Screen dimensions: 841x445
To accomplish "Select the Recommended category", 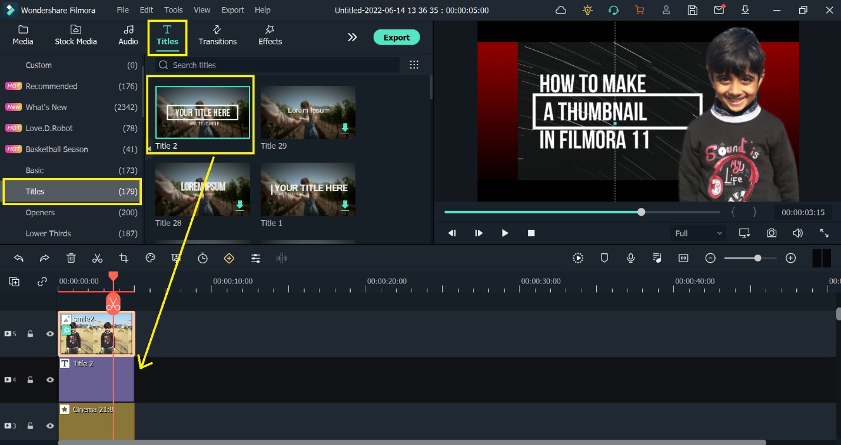I will 71,86.
